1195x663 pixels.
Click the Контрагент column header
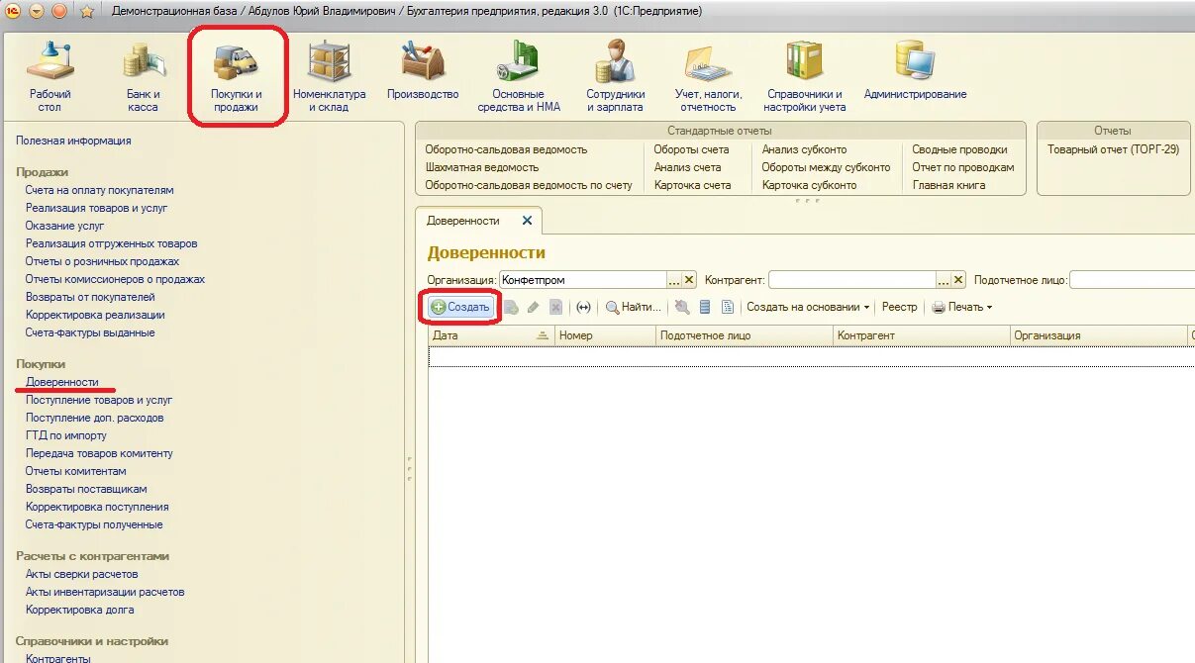click(x=921, y=335)
